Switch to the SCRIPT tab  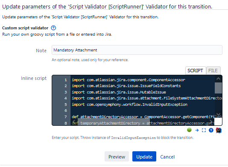coord(195,71)
